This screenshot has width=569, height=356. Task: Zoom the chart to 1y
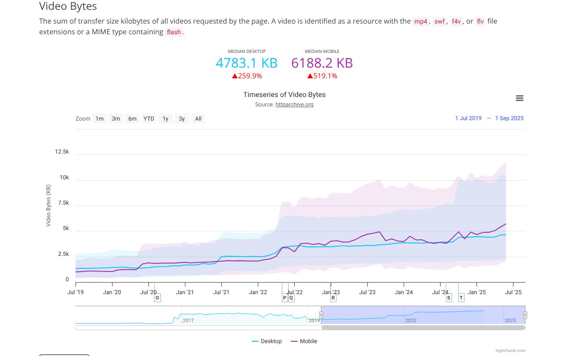click(165, 119)
